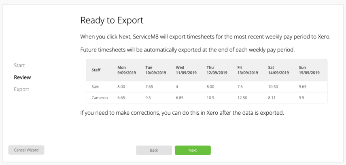Click the Back button
346x165 pixels.
tap(154, 150)
